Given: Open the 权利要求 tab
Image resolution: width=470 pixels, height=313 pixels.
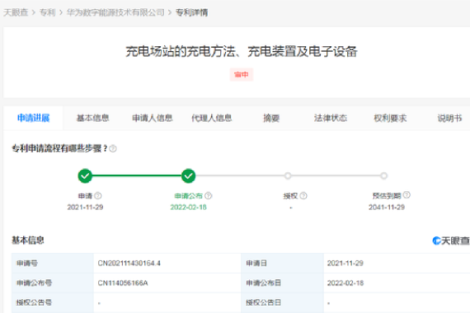Looking at the screenshot, I should [390, 118].
